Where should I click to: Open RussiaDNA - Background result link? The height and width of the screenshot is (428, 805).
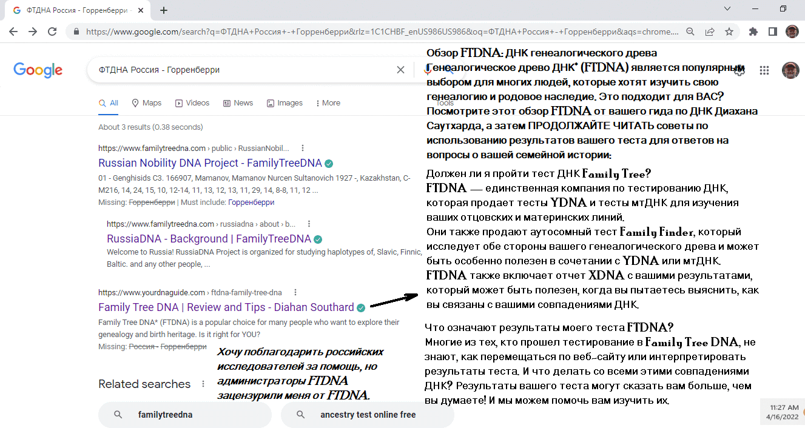click(x=209, y=239)
